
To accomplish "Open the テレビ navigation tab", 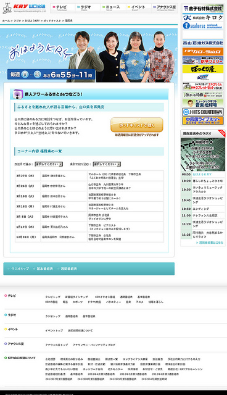I will 63,8.
